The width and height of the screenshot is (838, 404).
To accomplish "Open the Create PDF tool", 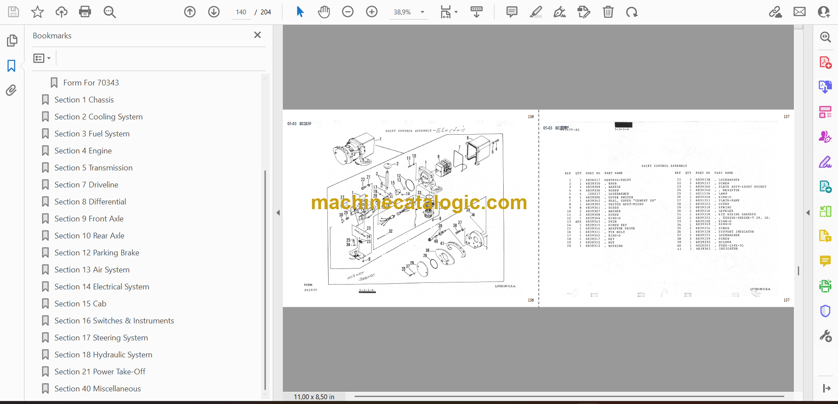I will (825, 62).
